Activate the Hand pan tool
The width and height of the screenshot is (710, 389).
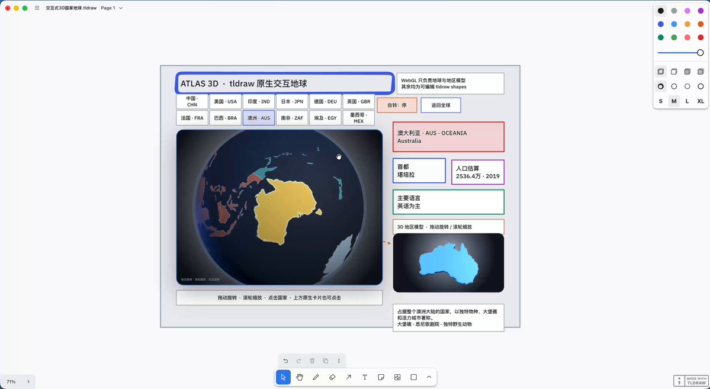click(299, 377)
